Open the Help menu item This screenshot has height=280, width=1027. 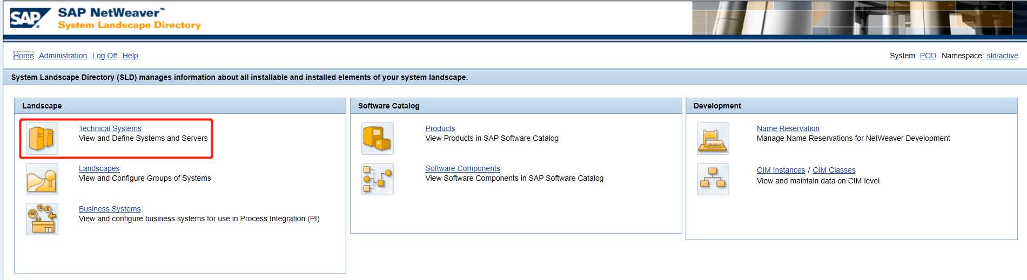coord(130,56)
